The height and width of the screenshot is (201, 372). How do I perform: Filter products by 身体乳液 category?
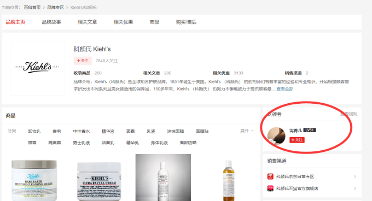159,143
